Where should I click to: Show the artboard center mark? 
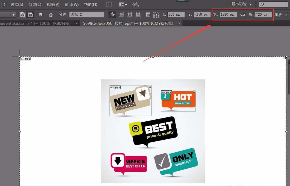point(122,14)
